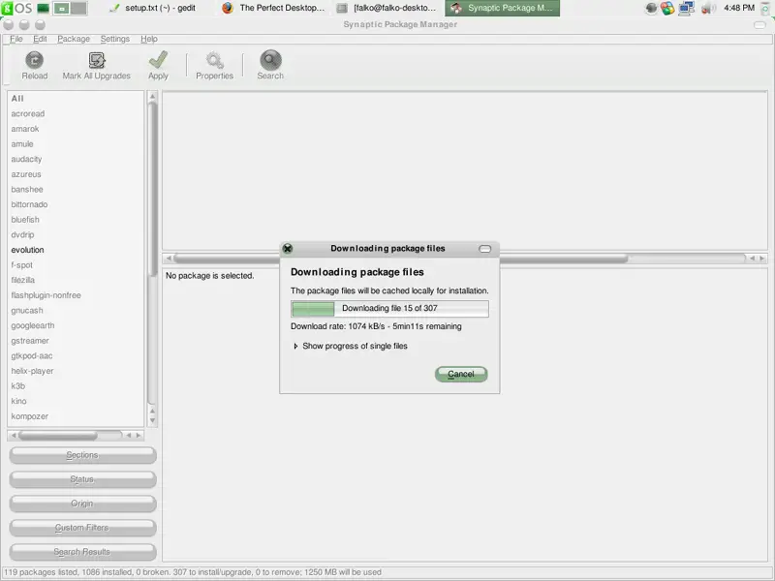Click the colorful update notifier tray icon
Viewport: 775px width, 581px height.
tap(667, 8)
